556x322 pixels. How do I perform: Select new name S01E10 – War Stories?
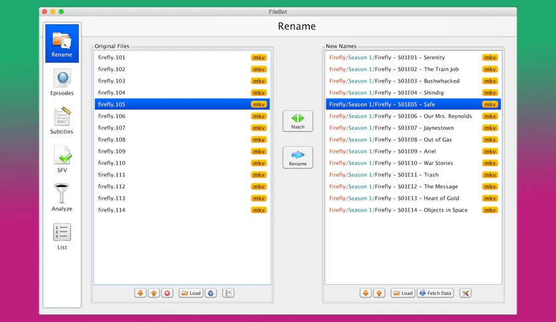click(413, 163)
